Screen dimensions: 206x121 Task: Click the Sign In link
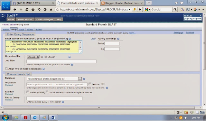pyautogui.click(x=188, y=19)
